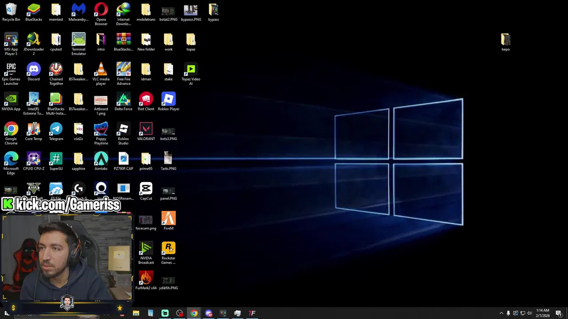Image resolution: width=568 pixels, height=319 pixels.
Task: Open the Opera Browser shortcut
Action: (x=101, y=14)
